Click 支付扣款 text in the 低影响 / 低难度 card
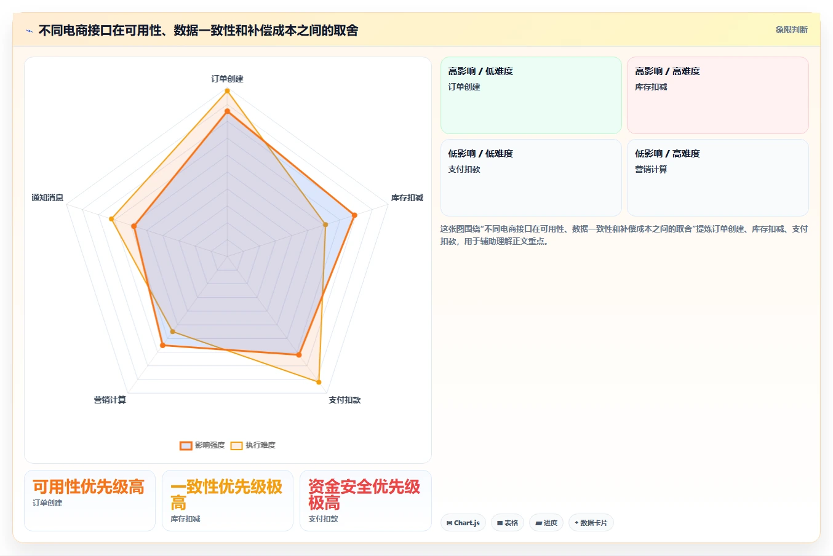 [x=464, y=169]
